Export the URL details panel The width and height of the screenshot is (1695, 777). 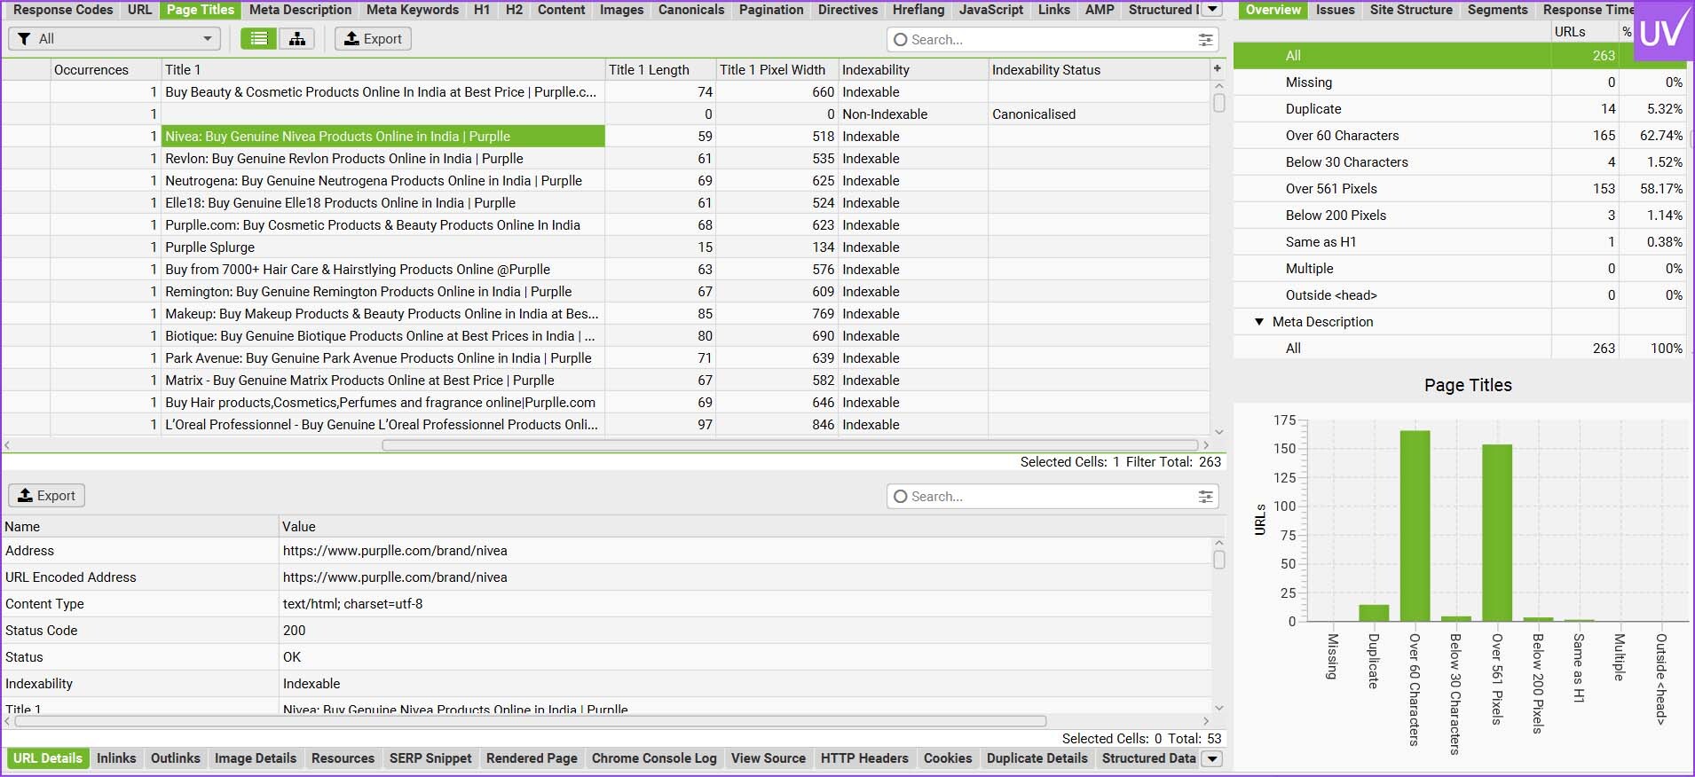(x=47, y=496)
